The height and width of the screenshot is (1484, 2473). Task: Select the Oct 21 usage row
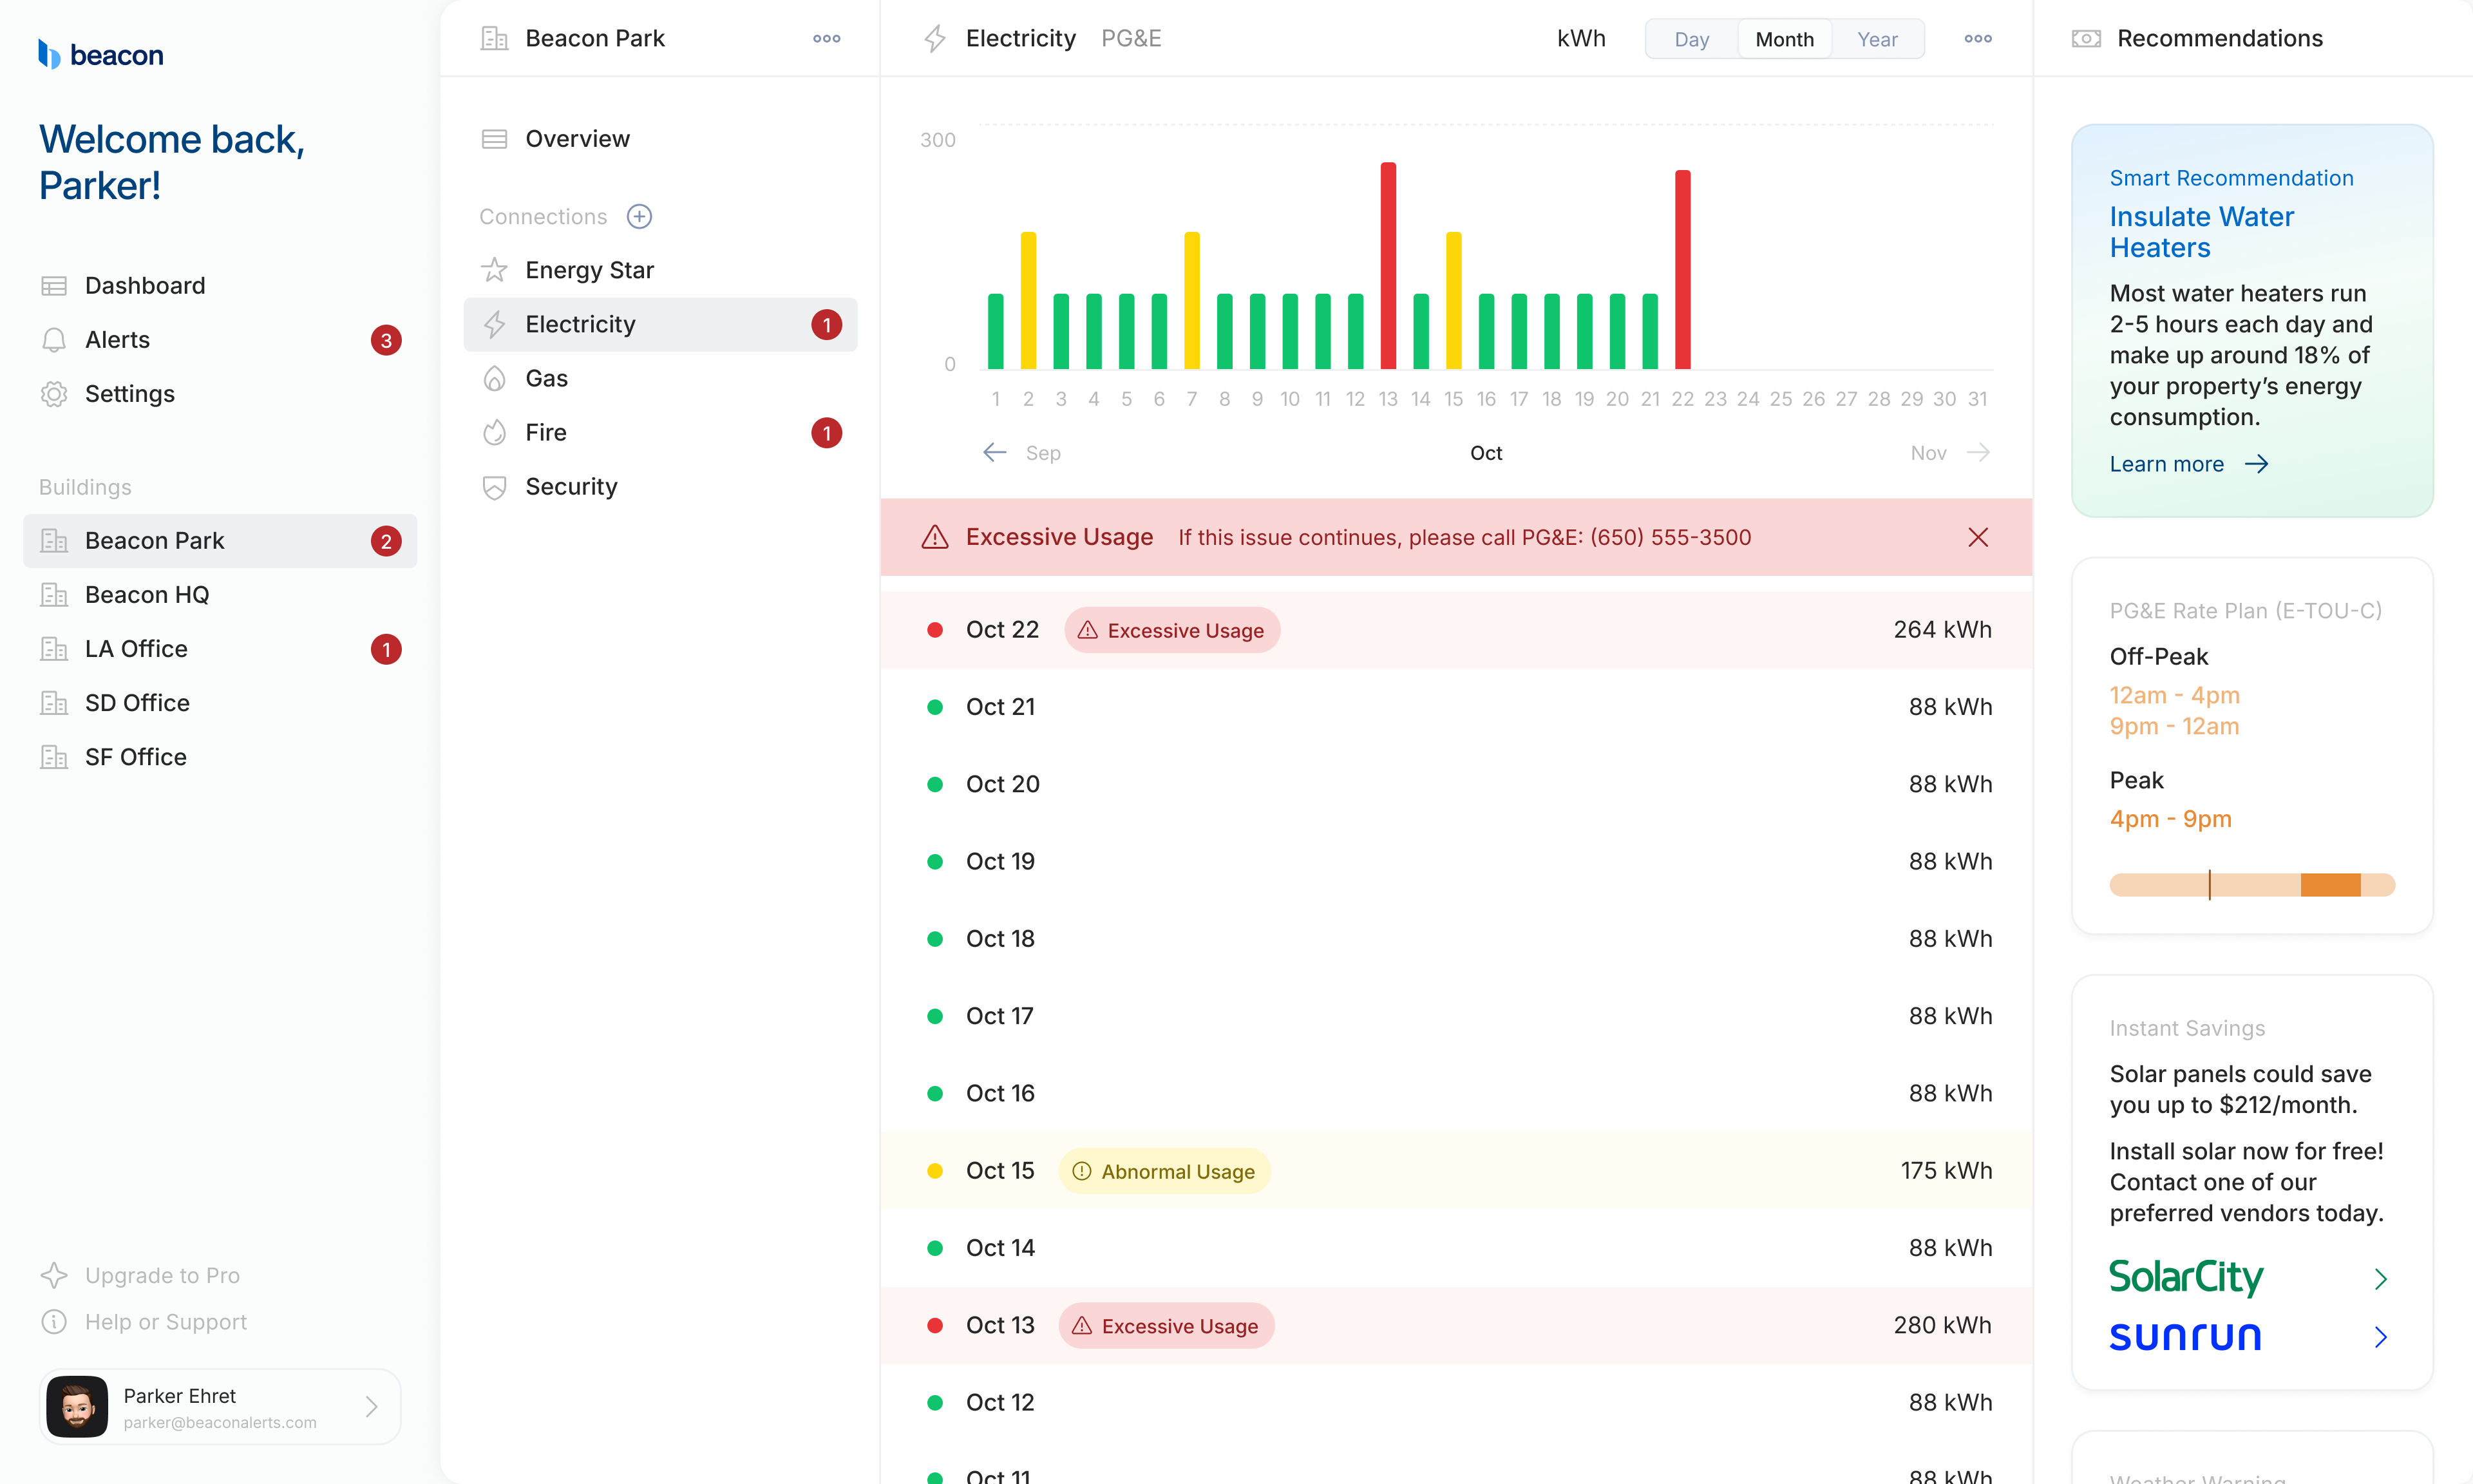click(x=1456, y=707)
